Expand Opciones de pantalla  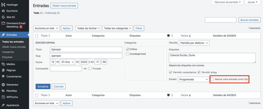[x=228, y=2]
